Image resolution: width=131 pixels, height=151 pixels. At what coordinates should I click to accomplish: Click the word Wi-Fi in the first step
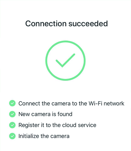tap(95, 103)
